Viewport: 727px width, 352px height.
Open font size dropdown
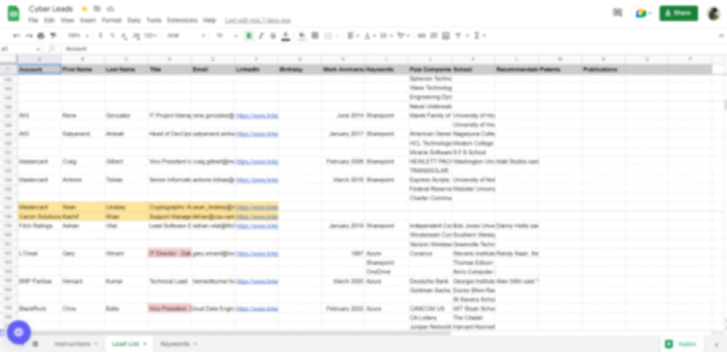pos(227,36)
